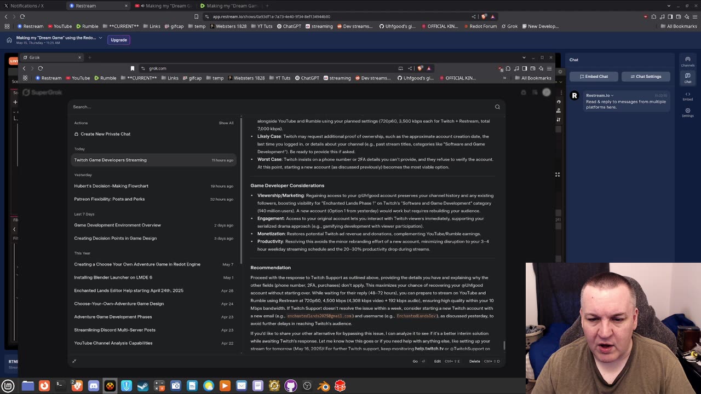Click the Grok search input field
The height and width of the screenshot is (394, 701).
[279, 107]
